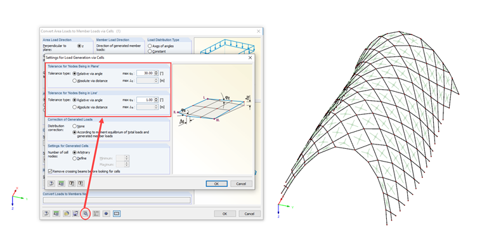The image size is (482, 237).
Task: Select the 'z' area load direction radio
Action: pos(79,46)
